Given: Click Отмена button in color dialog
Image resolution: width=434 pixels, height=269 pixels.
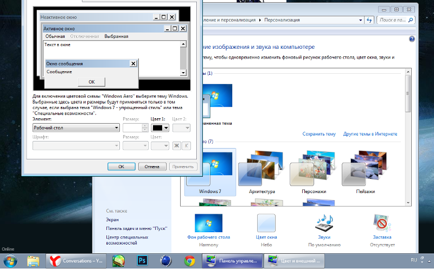Looking at the screenshot, I should [152, 166].
